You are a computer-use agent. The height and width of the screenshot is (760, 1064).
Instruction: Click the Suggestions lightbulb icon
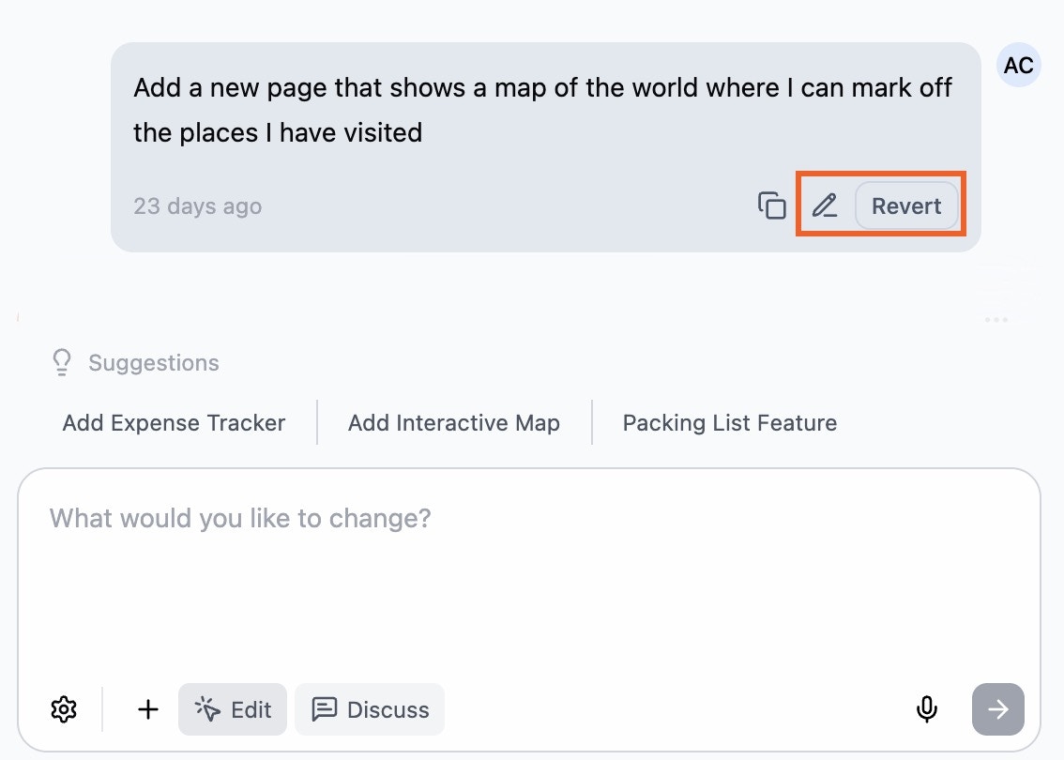62,362
